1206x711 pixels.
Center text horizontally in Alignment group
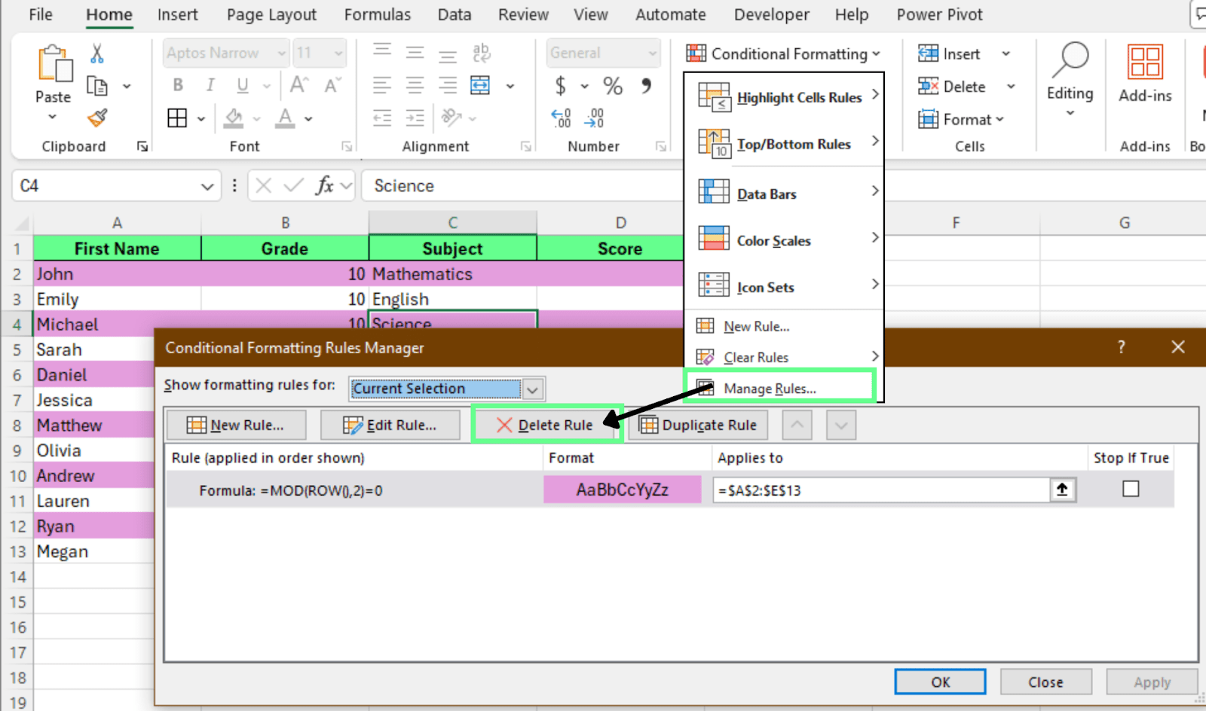coord(415,85)
